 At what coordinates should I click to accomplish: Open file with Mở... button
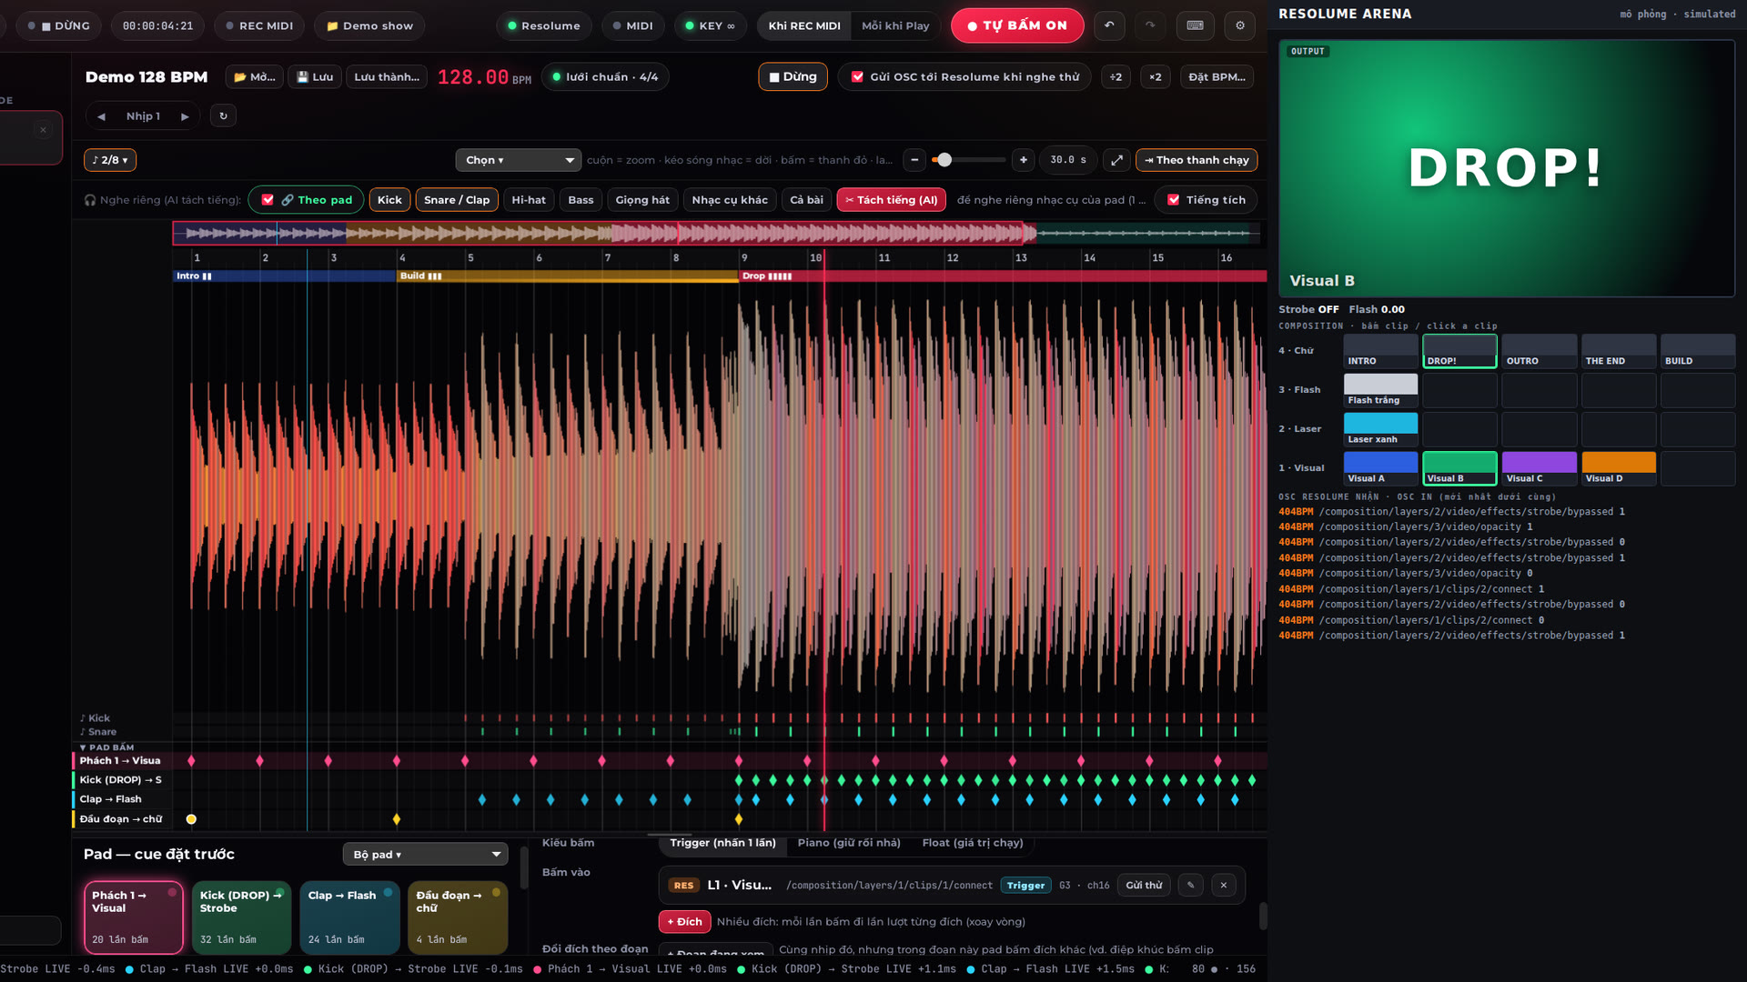coord(255,77)
